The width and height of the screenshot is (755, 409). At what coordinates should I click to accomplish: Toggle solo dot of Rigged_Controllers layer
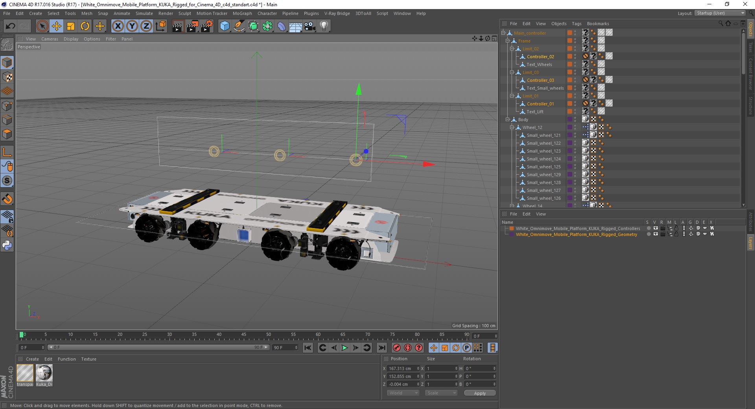(x=648, y=228)
